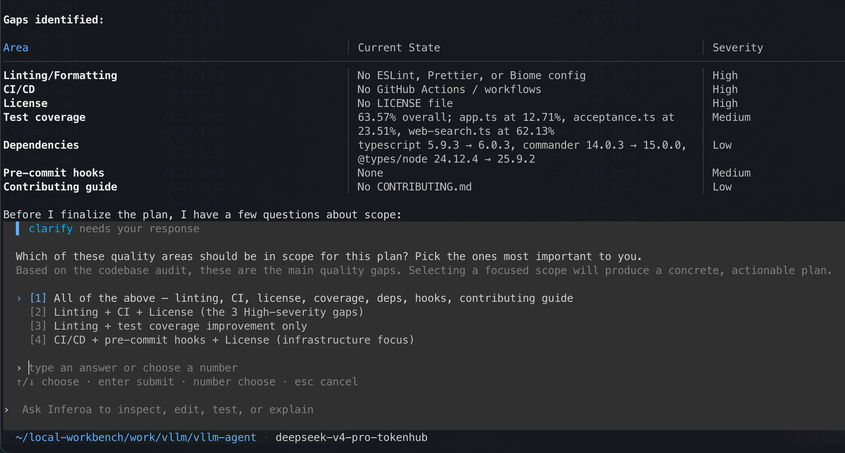Choose option [2] Linting + CI + License

pyautogui.click(x=196, y=312)
